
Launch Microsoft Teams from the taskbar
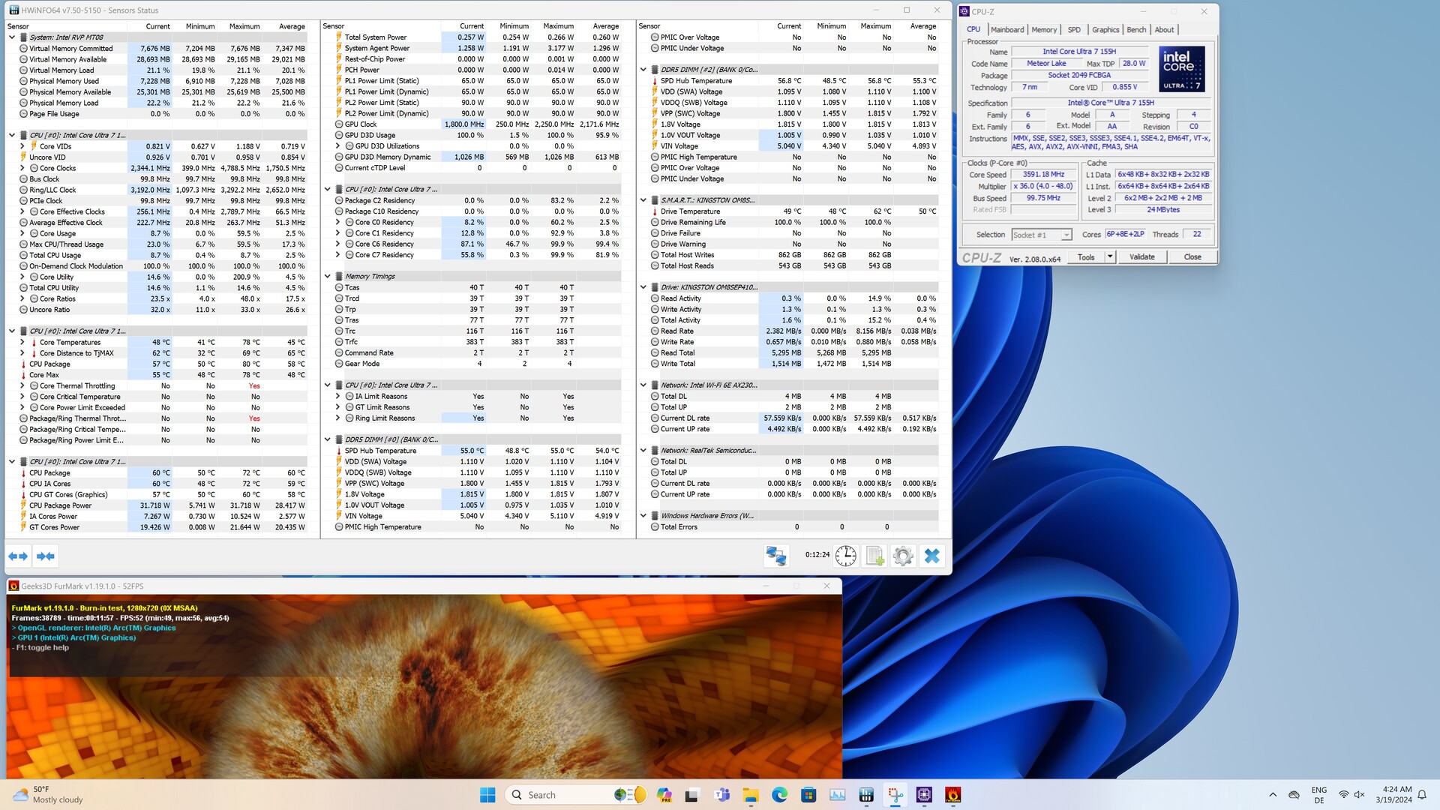722,795
